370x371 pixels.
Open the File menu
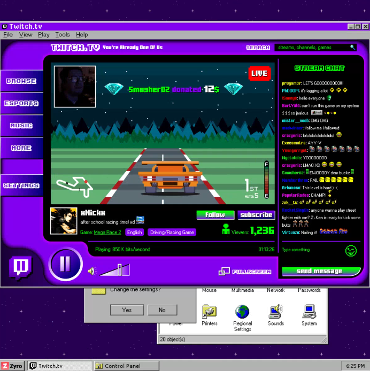click(8, 35)
